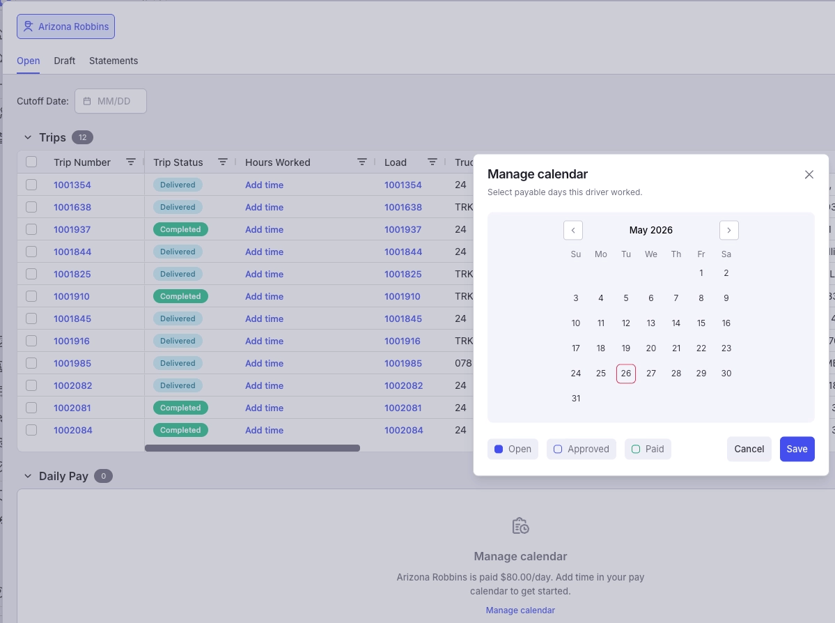This screenshot has width=835, height=623.
Task: Select May 9 in the calendar
Action: pyautogui.click(x=726, y=298)
